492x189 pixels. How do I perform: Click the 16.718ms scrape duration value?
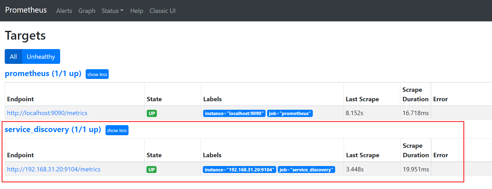(x=416, y=113)
